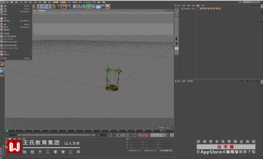Choose the Ctrl+Shift+S save-as entry
The height and width of the screenshot is (159, 263).
(x=16, y=27)
